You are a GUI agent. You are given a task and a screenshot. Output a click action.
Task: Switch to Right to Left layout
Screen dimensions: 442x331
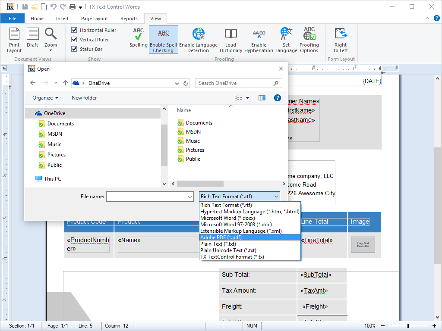(341, 40)
